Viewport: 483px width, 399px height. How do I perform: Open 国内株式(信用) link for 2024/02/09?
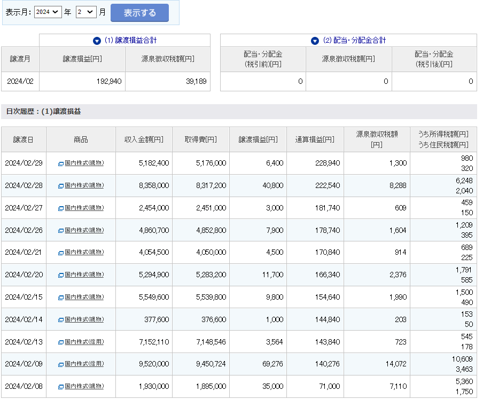[84, 364]
